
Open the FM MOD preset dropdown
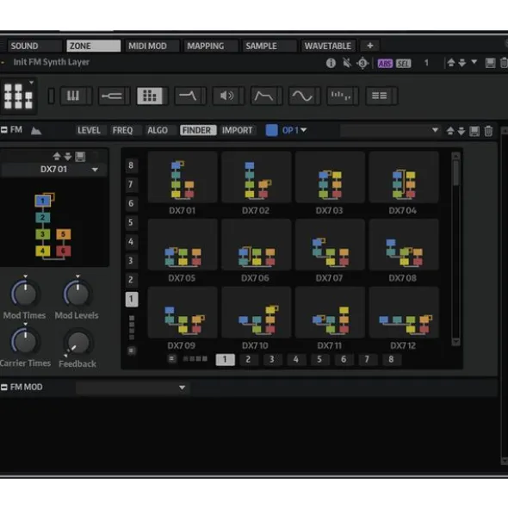[133, 388]
